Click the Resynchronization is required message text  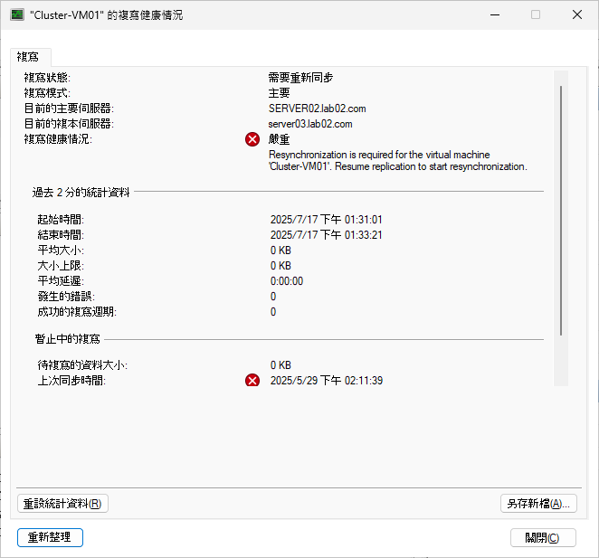point(396,161)
